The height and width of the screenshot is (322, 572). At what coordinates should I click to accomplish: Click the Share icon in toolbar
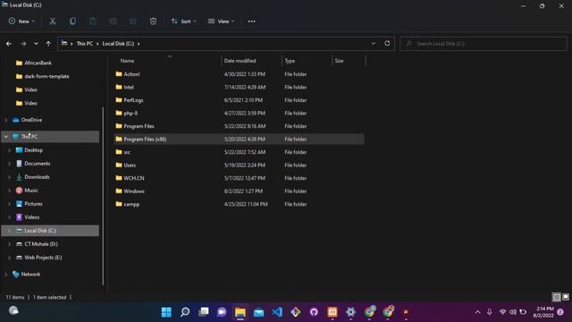click(133, 21)
